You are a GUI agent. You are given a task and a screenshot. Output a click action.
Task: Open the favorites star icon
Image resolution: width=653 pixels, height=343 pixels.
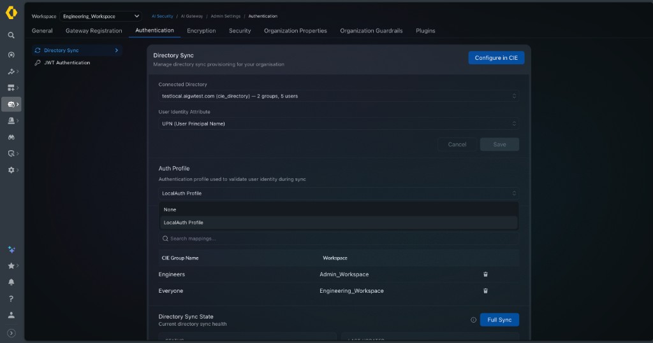point(11,265)
